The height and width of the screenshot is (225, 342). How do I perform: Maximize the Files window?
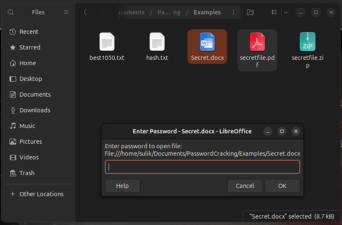point(316,12)
